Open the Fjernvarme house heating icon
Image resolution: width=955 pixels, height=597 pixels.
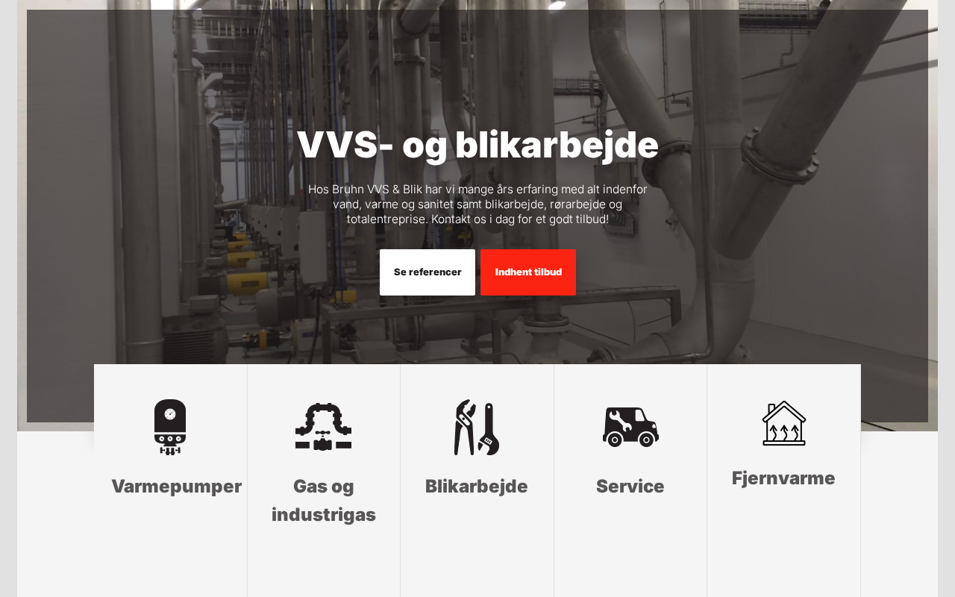click(783, 423)
